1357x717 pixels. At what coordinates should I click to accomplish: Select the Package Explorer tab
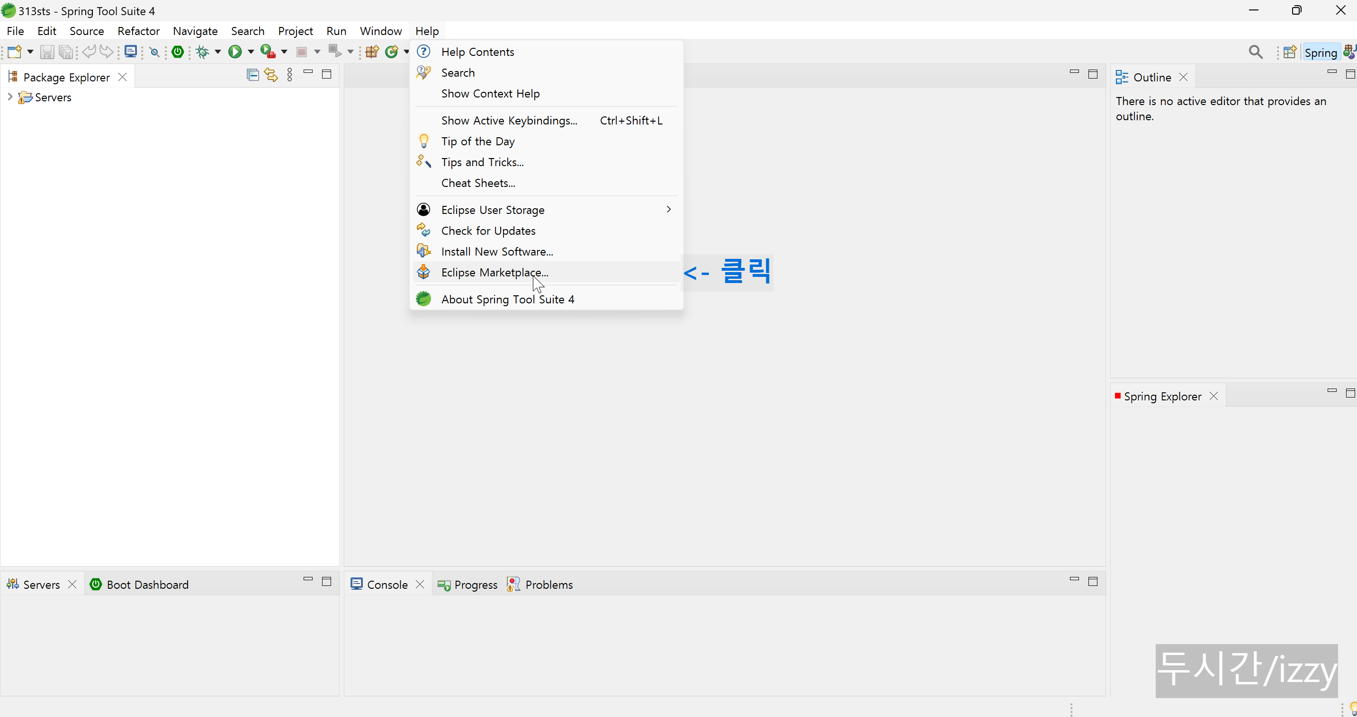pyautogui.click(x=66, y=78)
